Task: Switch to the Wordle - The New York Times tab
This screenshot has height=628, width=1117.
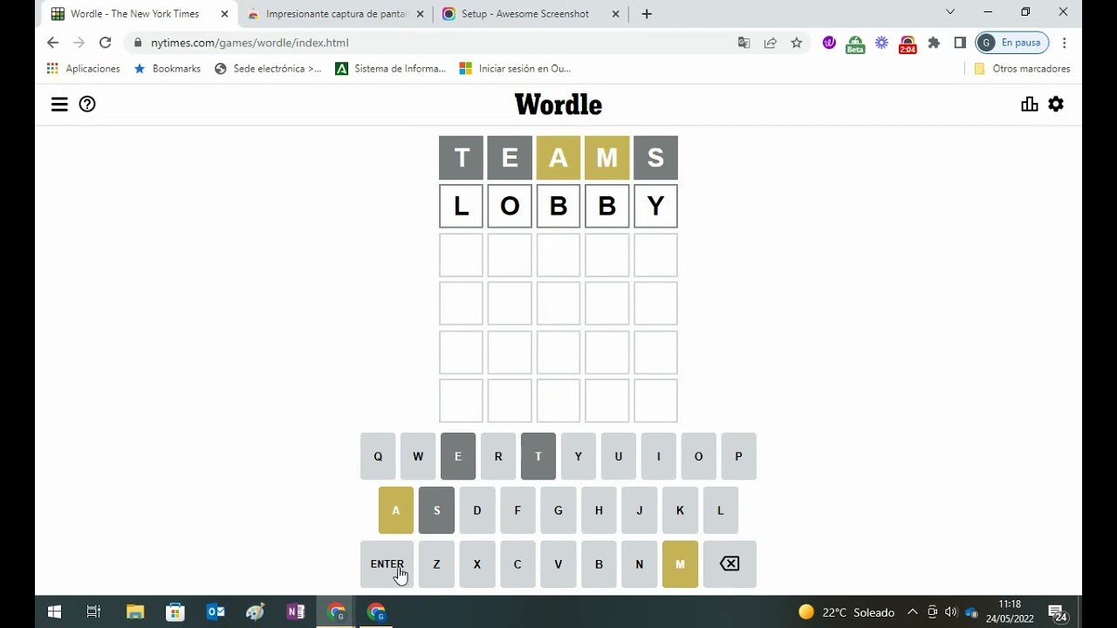Action: [134, 14]
